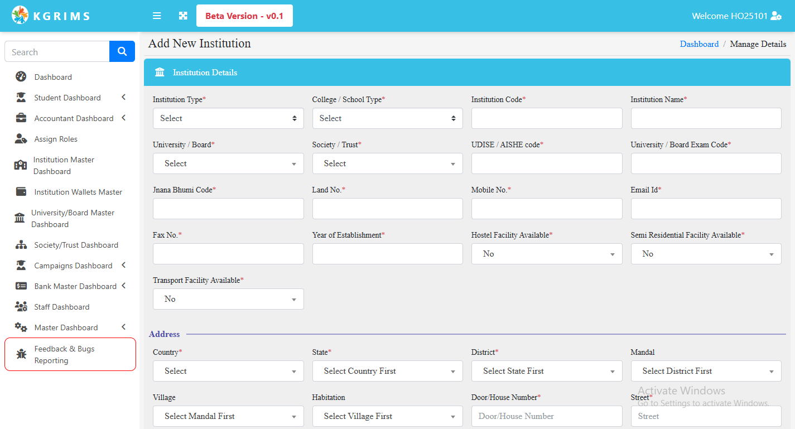Open Feedback & Bugs Reporting
The image size is (795, 429).
click(64, 355)
